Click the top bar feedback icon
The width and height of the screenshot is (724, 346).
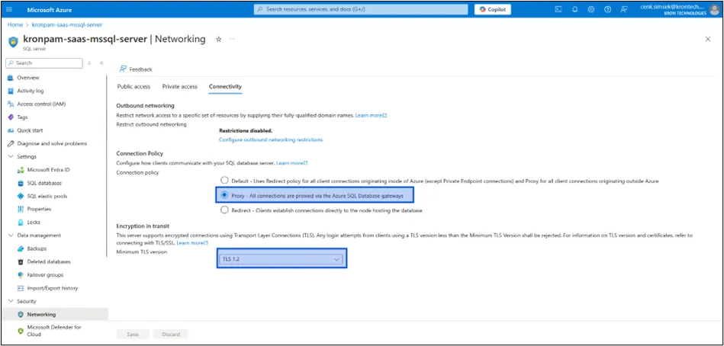624,9
